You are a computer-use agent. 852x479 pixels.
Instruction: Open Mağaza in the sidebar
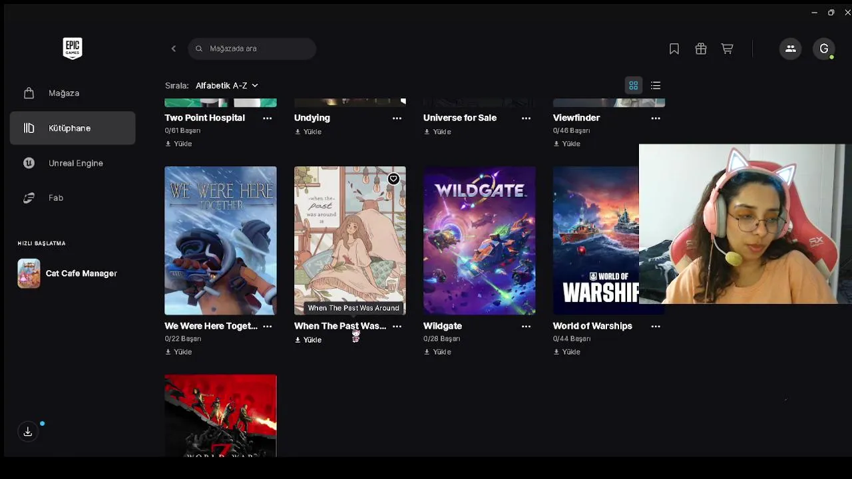point(73,93)
